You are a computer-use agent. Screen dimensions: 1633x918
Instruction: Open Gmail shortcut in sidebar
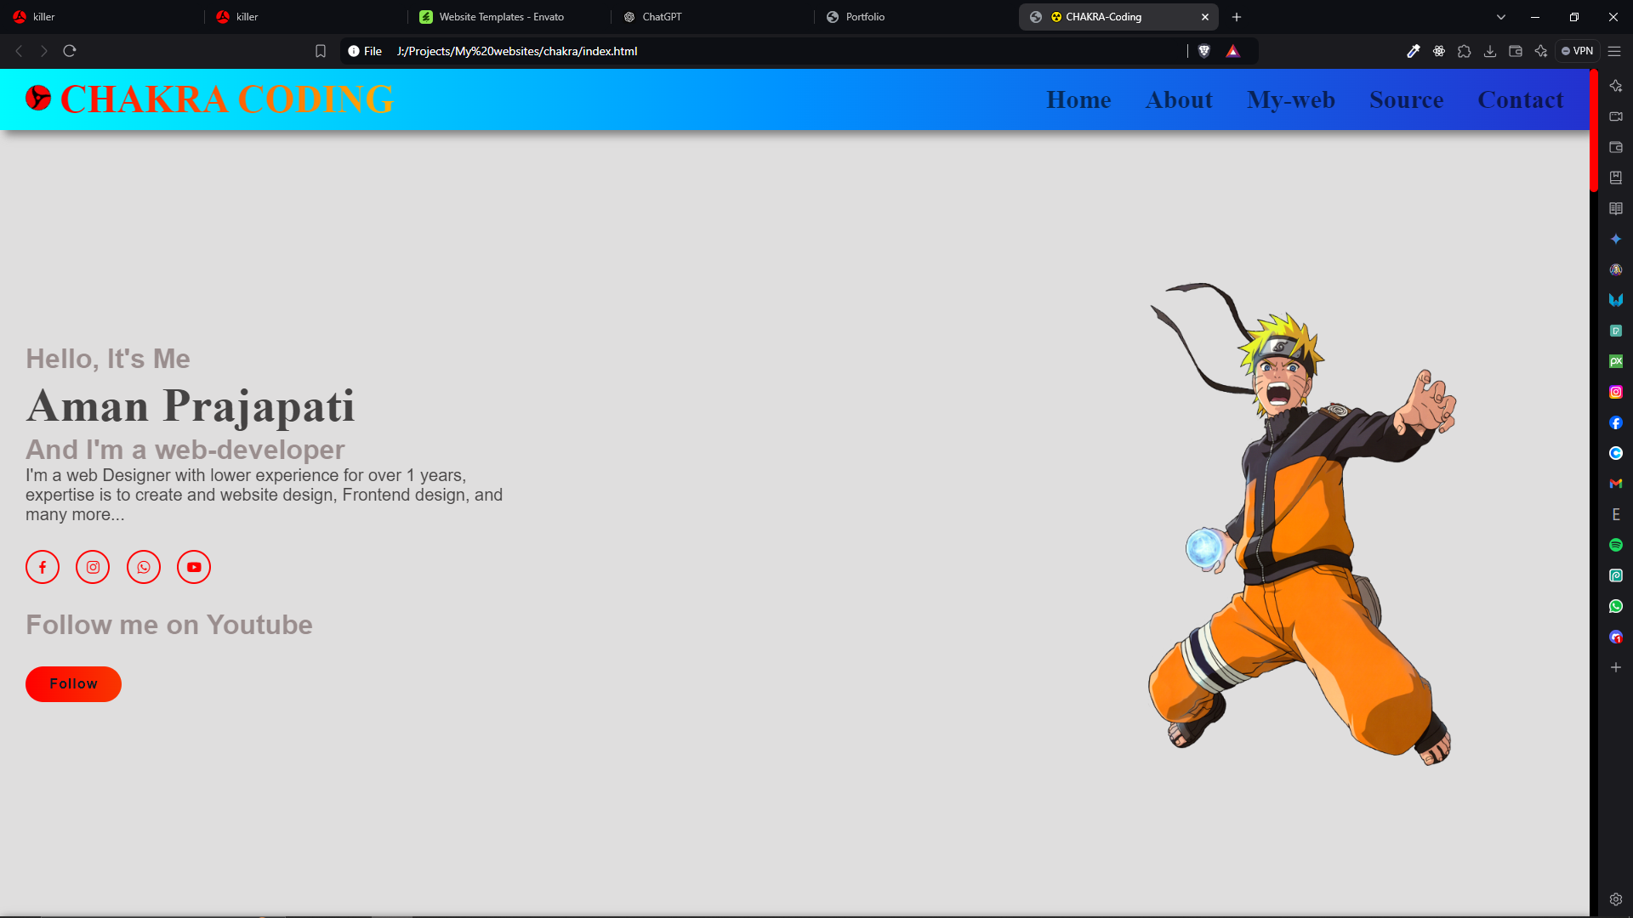pos(1616,484)
